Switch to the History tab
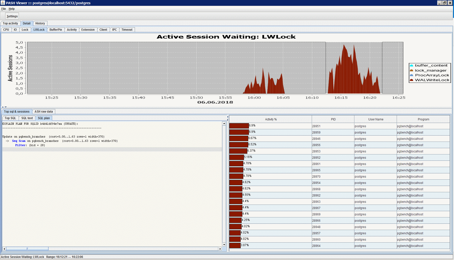454x260 pixels. pyautogui.click(x=40, y=23)
